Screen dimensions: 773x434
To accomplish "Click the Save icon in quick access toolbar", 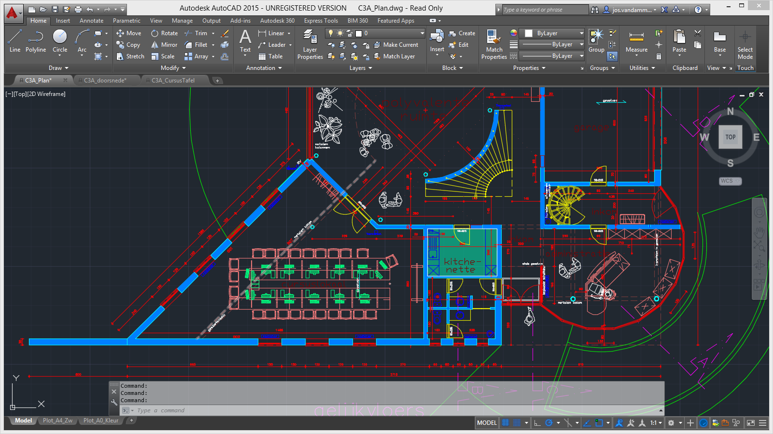I will tap(55, 9).
